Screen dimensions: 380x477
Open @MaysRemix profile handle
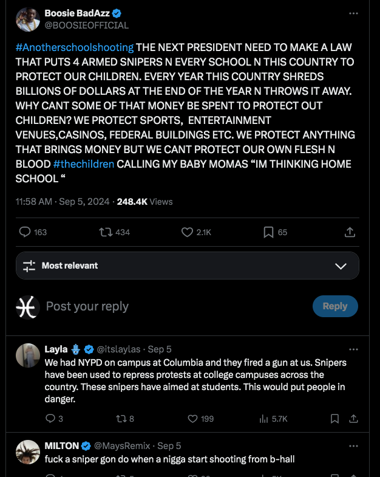[122, 446]
